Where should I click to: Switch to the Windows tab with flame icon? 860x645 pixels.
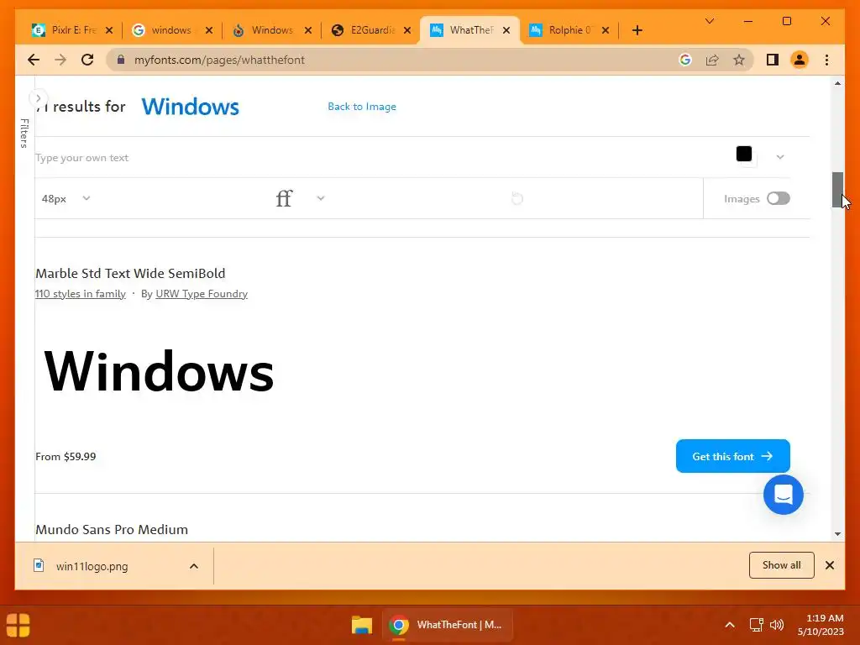271,30
